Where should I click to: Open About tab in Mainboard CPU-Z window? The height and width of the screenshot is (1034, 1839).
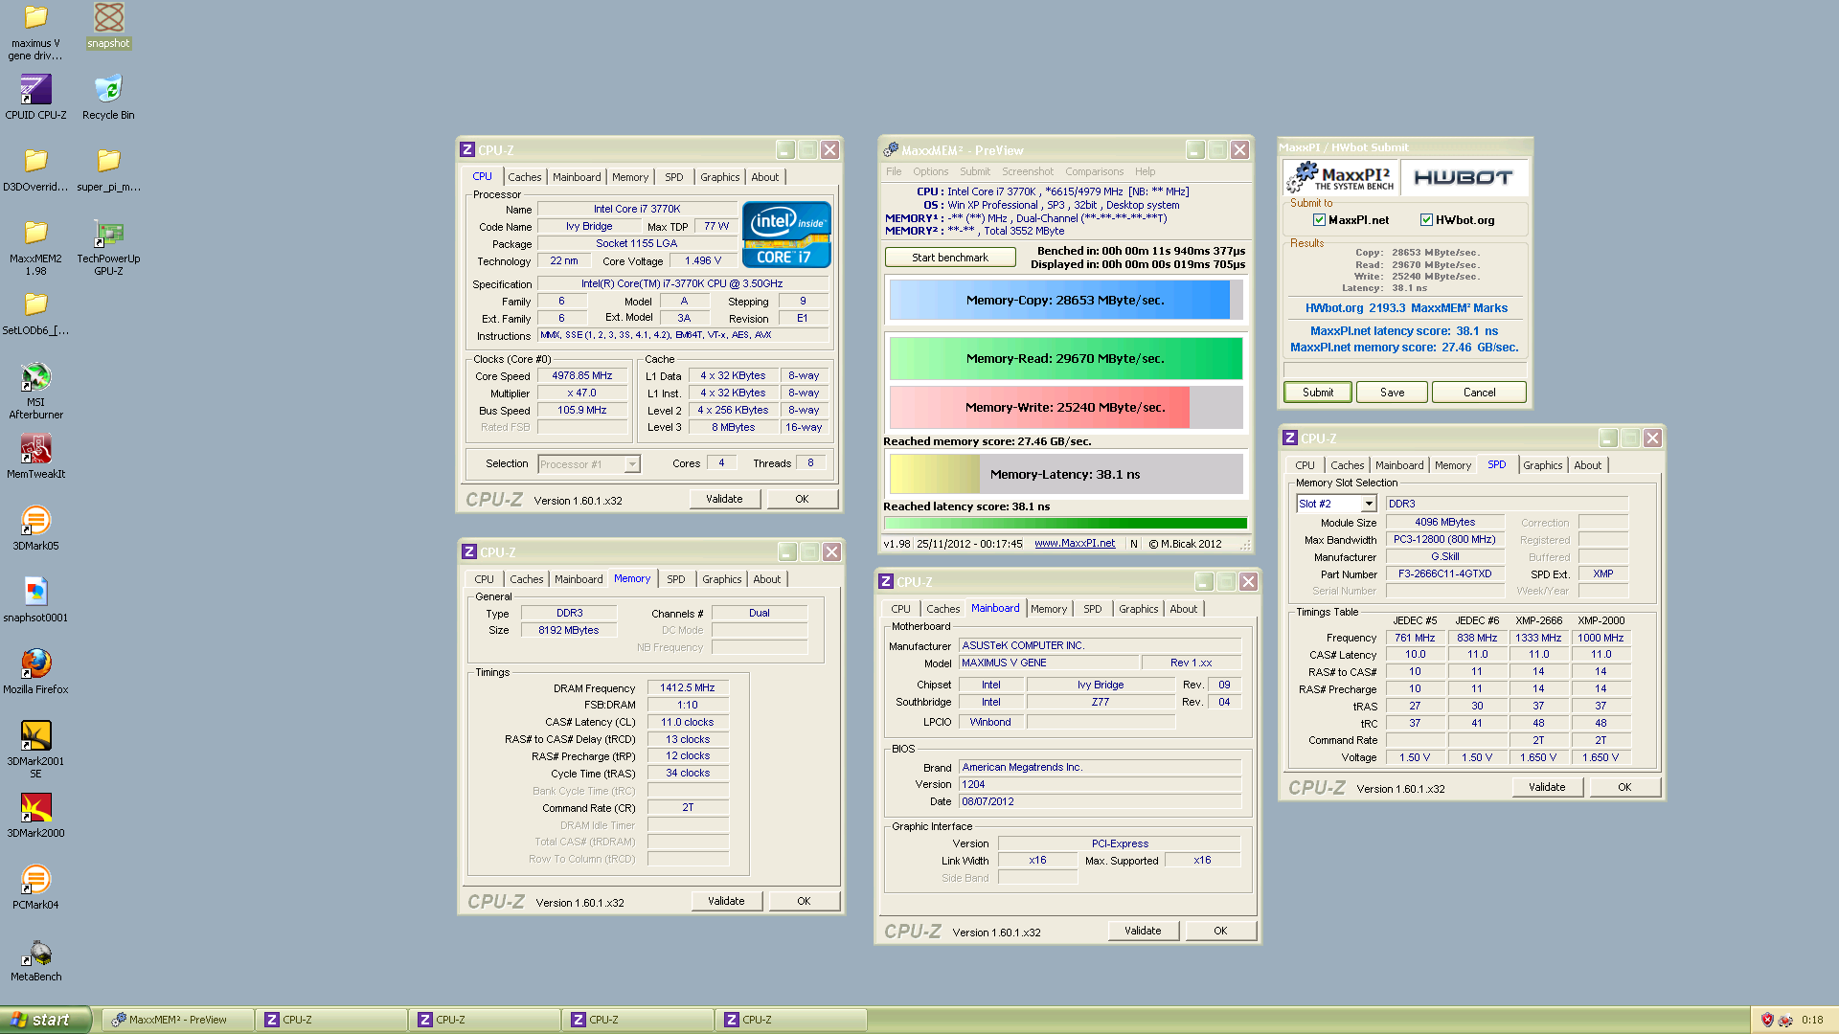coord(1183,609)
